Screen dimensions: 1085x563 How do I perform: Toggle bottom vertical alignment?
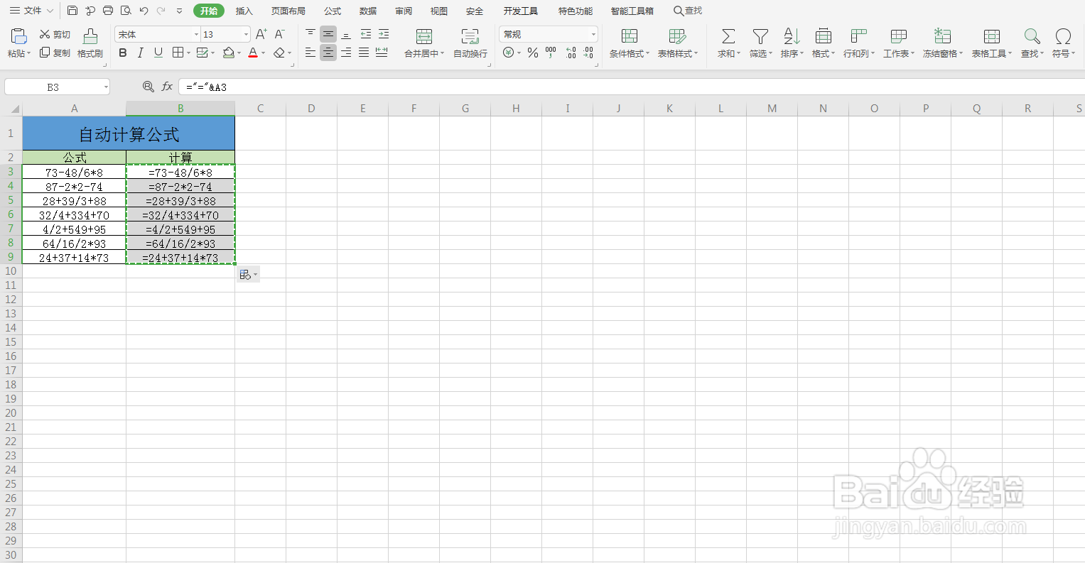[x=346, y=34]
